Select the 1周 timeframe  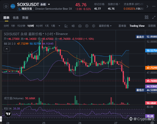point(53,26)
